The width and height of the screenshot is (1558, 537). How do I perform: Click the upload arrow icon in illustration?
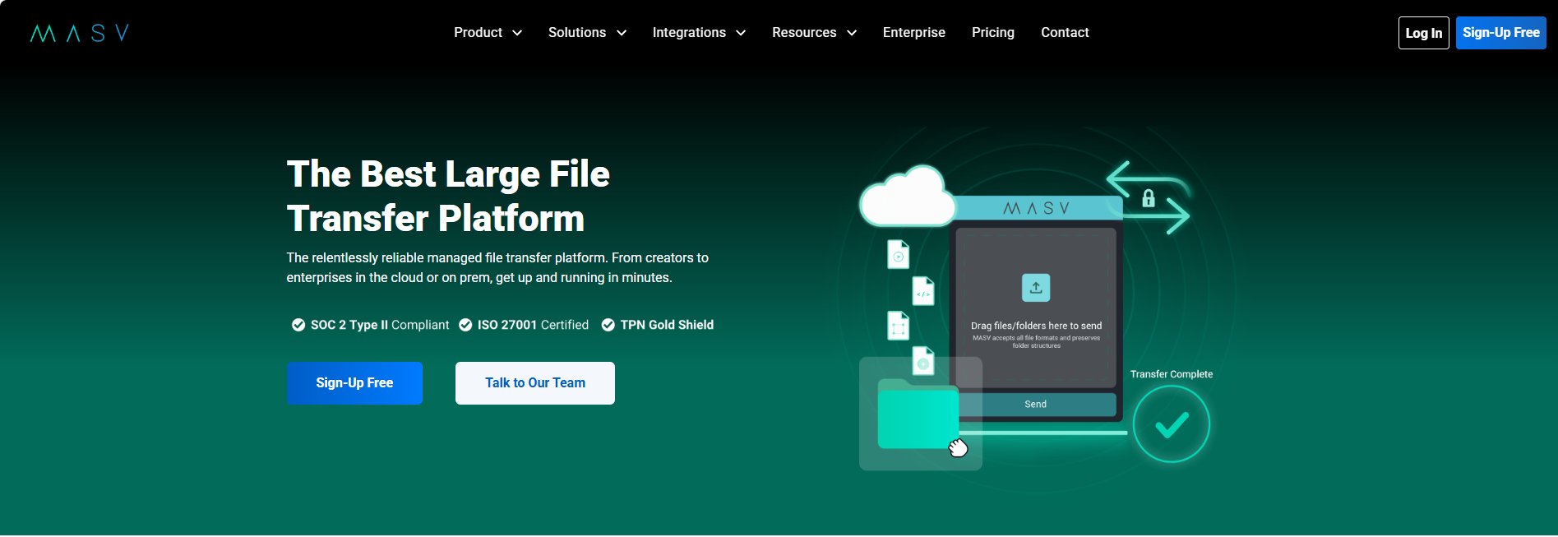[x=1036, y=288]
